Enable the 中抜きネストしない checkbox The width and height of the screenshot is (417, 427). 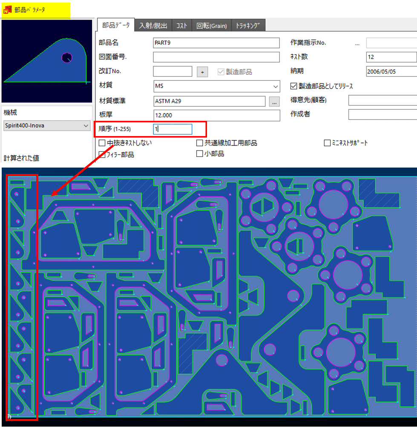click(x=102, y=143)
